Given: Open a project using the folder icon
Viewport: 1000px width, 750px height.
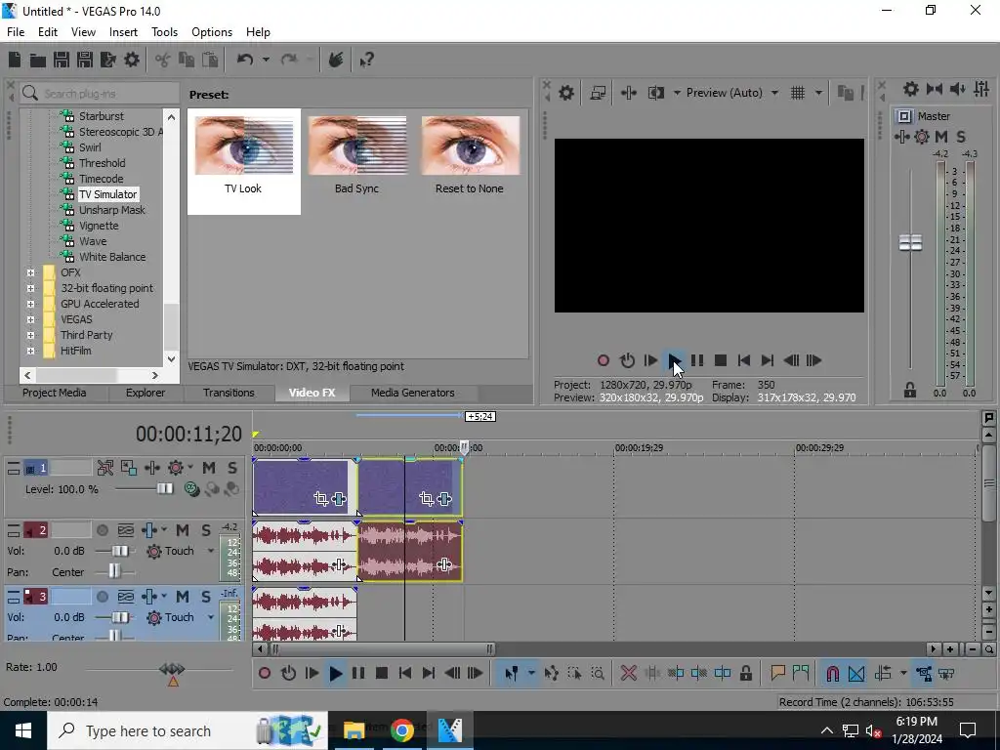Looking at the screenshot, I should [38, 60].
